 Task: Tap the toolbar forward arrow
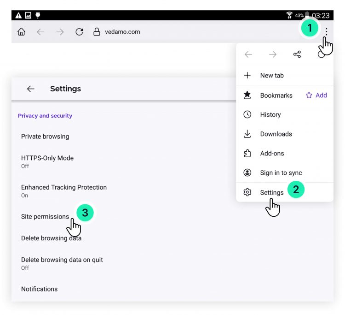point(60,32)
